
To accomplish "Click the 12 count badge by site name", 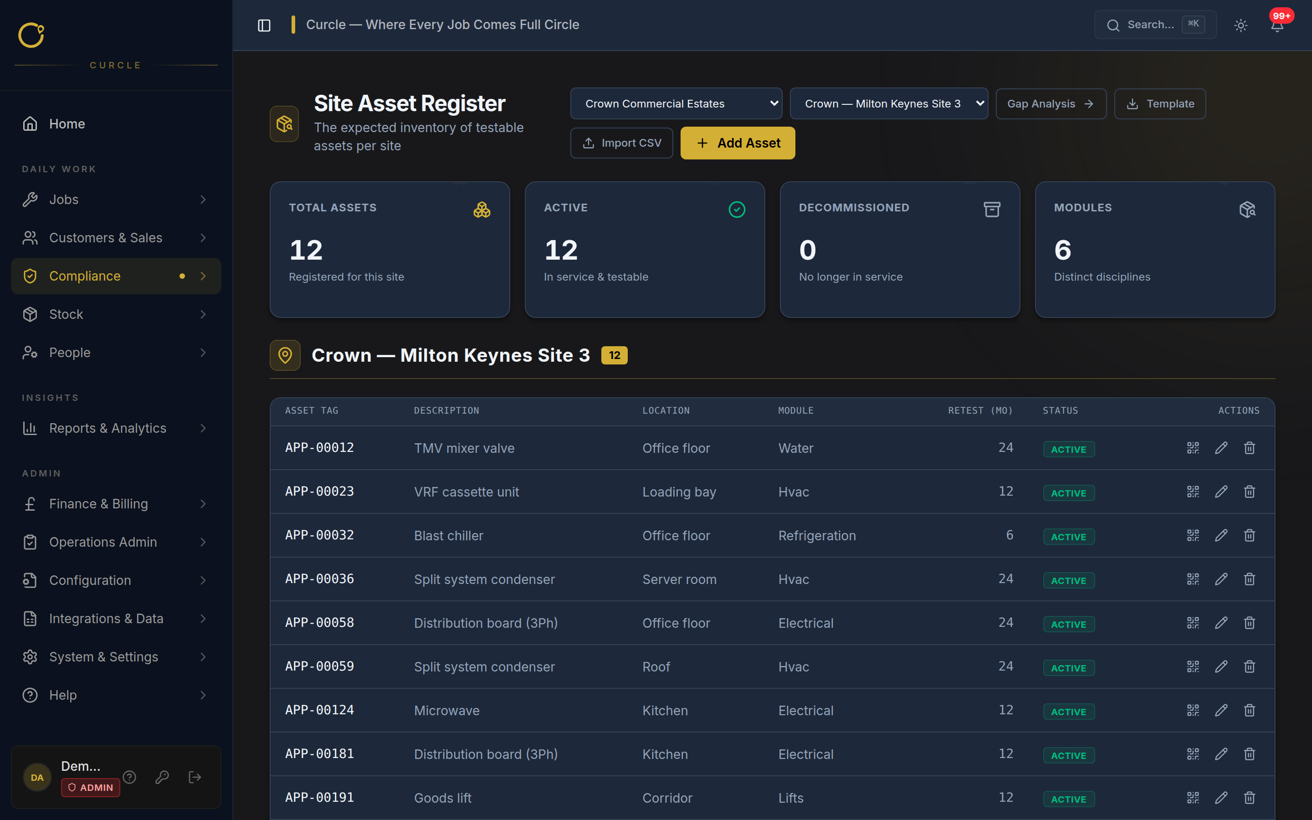I will (614, 355).
